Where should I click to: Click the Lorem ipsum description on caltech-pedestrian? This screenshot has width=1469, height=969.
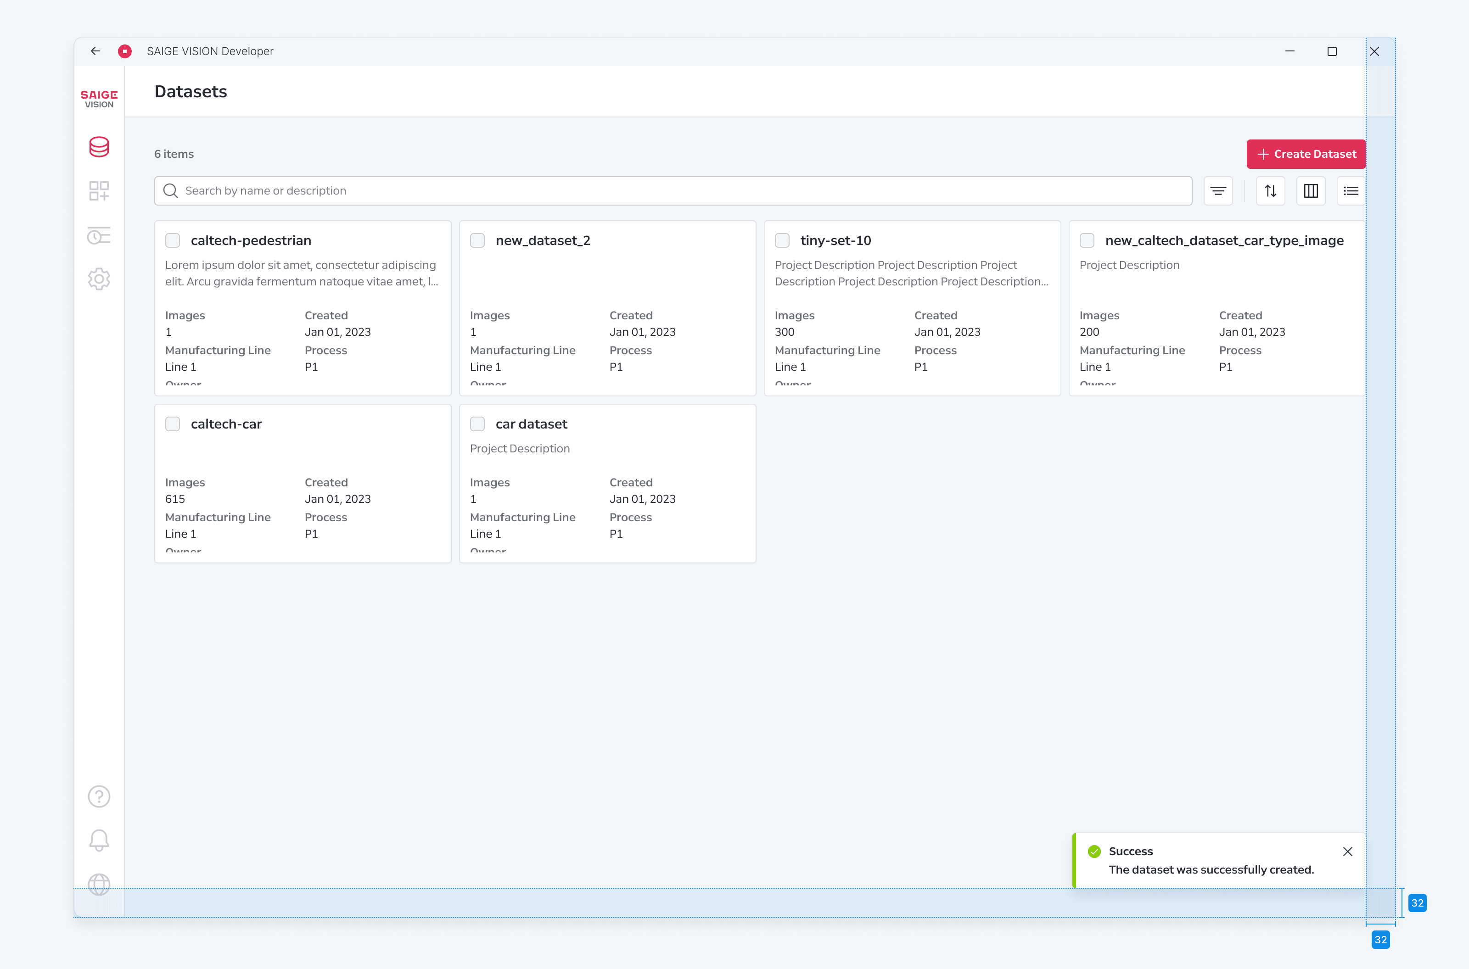point(302,273)
